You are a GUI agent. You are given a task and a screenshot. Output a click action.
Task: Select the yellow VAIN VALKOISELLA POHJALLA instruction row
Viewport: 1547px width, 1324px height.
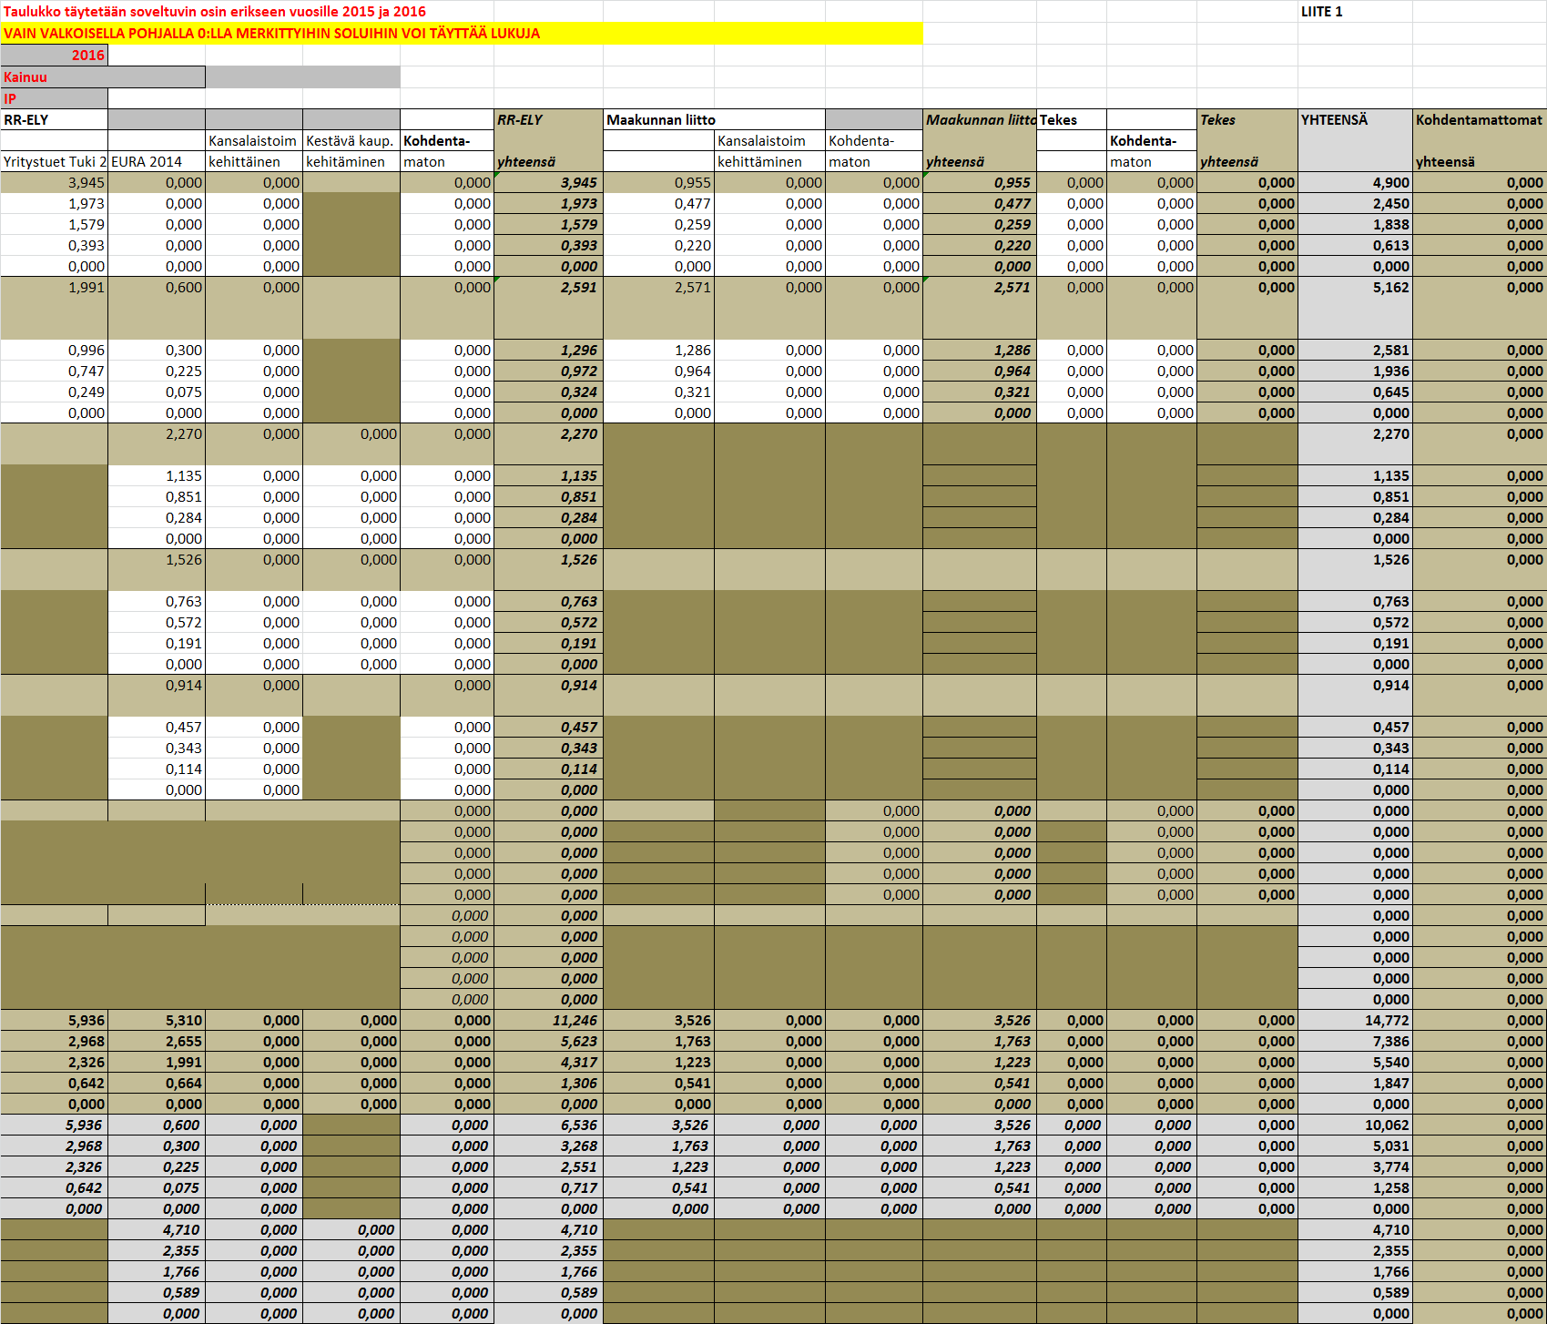pos(461,33)
